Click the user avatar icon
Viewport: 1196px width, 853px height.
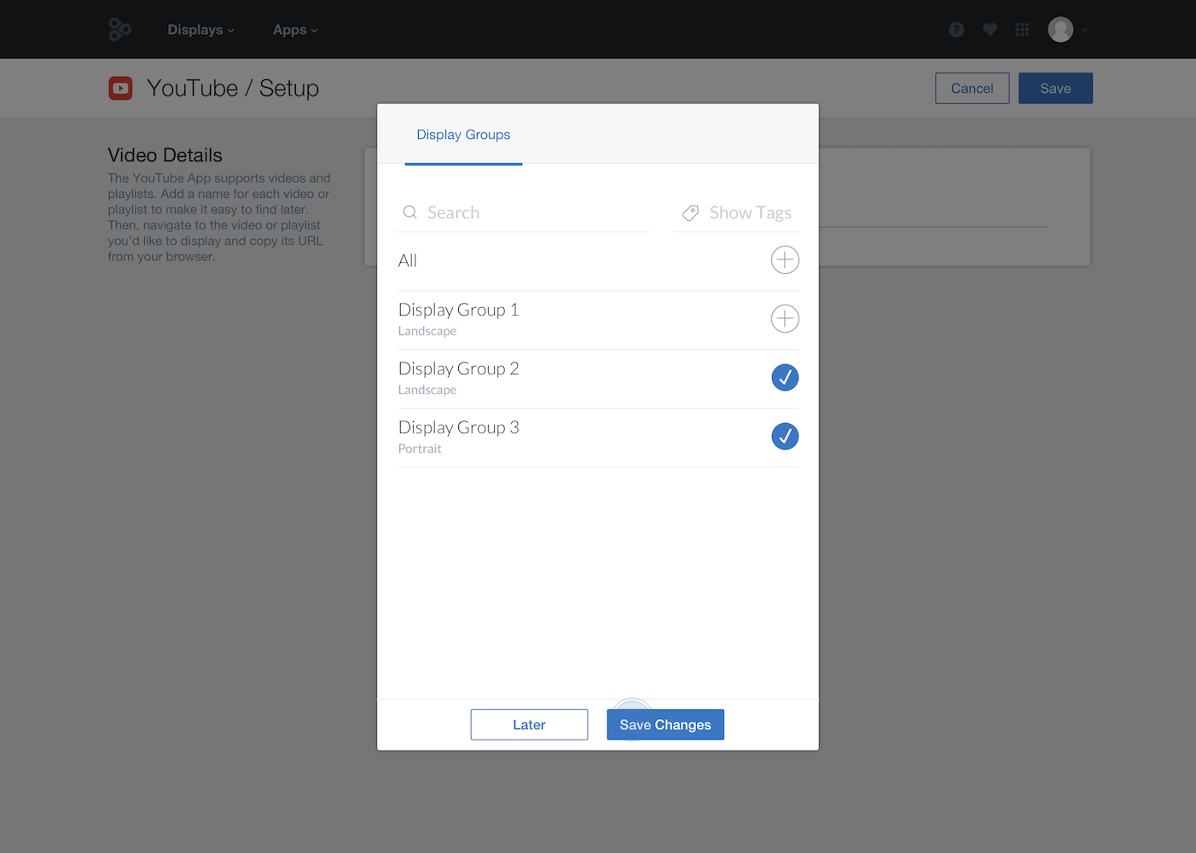click(x=1060, y=30)
